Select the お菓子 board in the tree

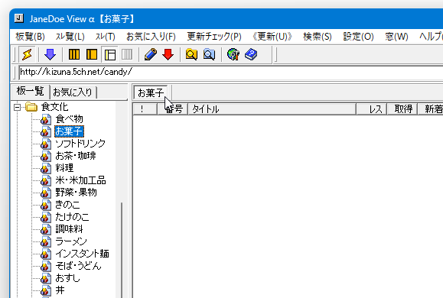click(69, 131)
